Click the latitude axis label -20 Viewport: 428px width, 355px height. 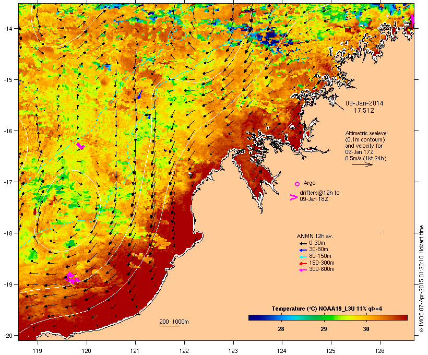(x=7, y=336)
